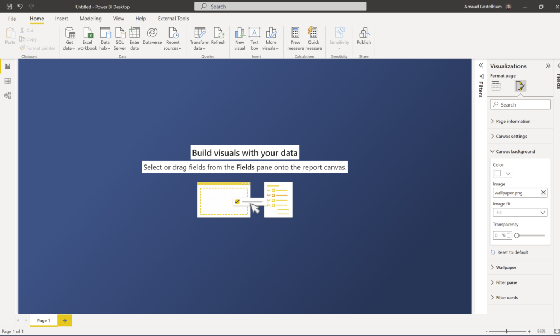The height and width of the screenshot is (336, 560).
Task: Click the Paste icon
Action: [10, 36]
